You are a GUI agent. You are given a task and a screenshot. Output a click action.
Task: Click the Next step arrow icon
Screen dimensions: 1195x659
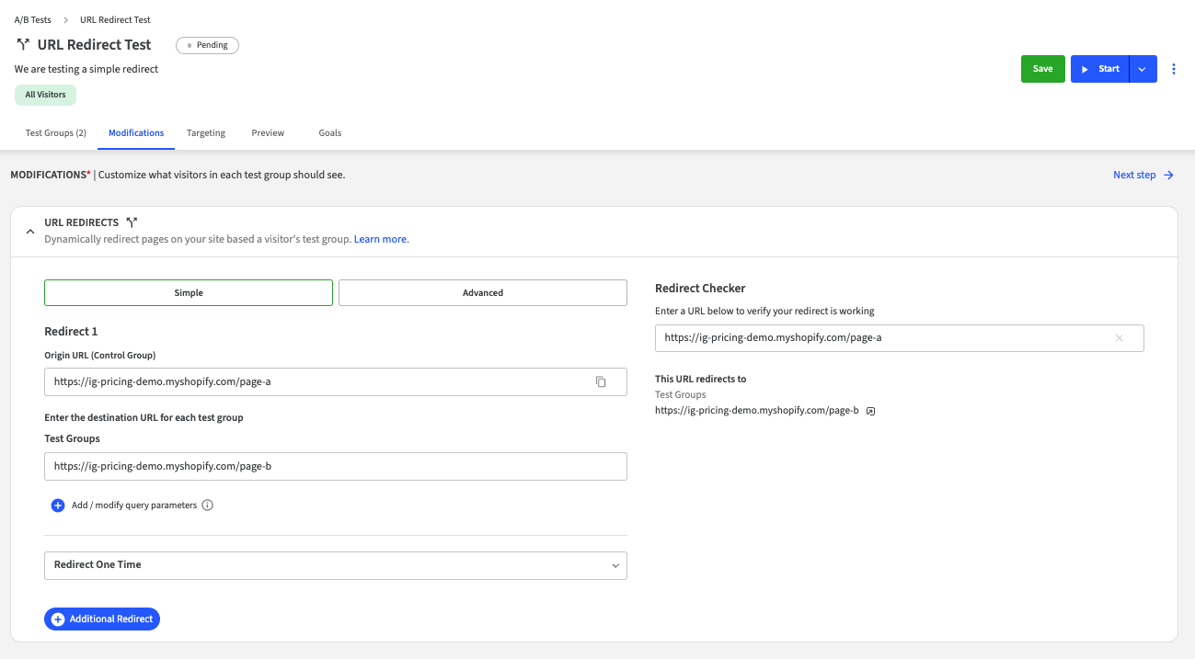[x=1169, y=175]
